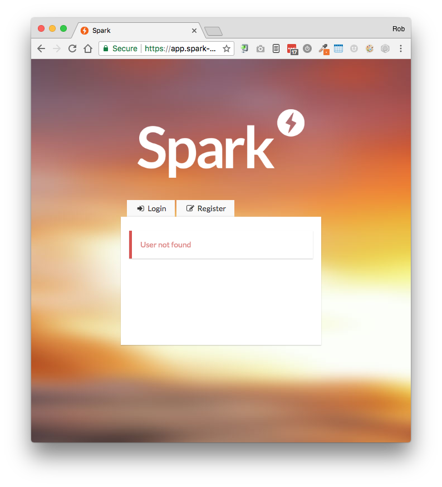
Task: Open the camera screenshot extension
Action: (x=261, y=49)
